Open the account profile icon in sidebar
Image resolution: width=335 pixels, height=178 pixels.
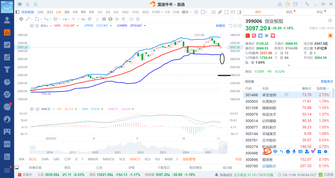tap(7, 20)
